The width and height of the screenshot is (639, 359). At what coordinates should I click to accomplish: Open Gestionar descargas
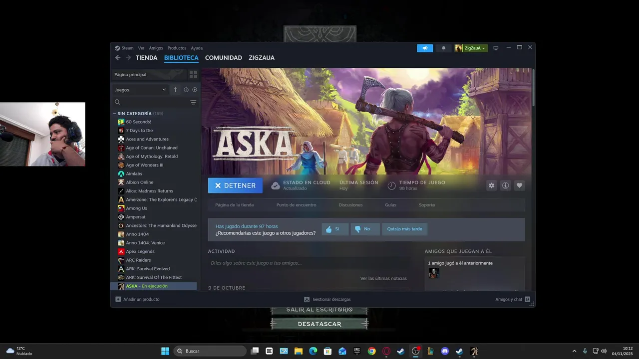point(327,299)
